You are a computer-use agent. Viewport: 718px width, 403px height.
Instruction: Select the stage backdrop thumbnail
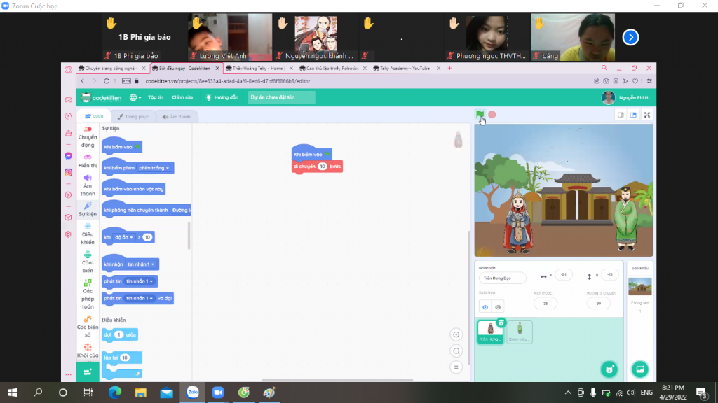(639, 286)
